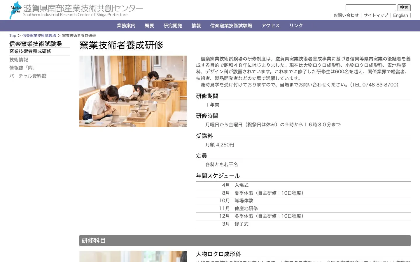Image resolution: width=420 pixels, height=262 pixels.
Task: Go to Top breadcrumb link
Action: [13, 36]
